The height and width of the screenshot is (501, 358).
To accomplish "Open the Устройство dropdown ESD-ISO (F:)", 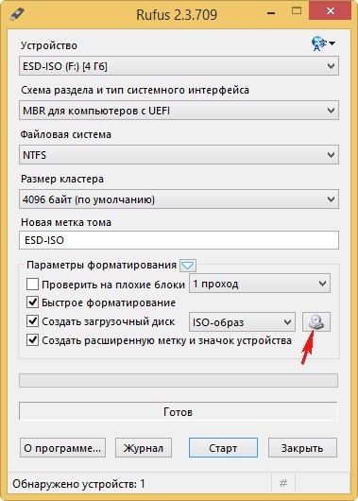I will [x=179, y=66].
